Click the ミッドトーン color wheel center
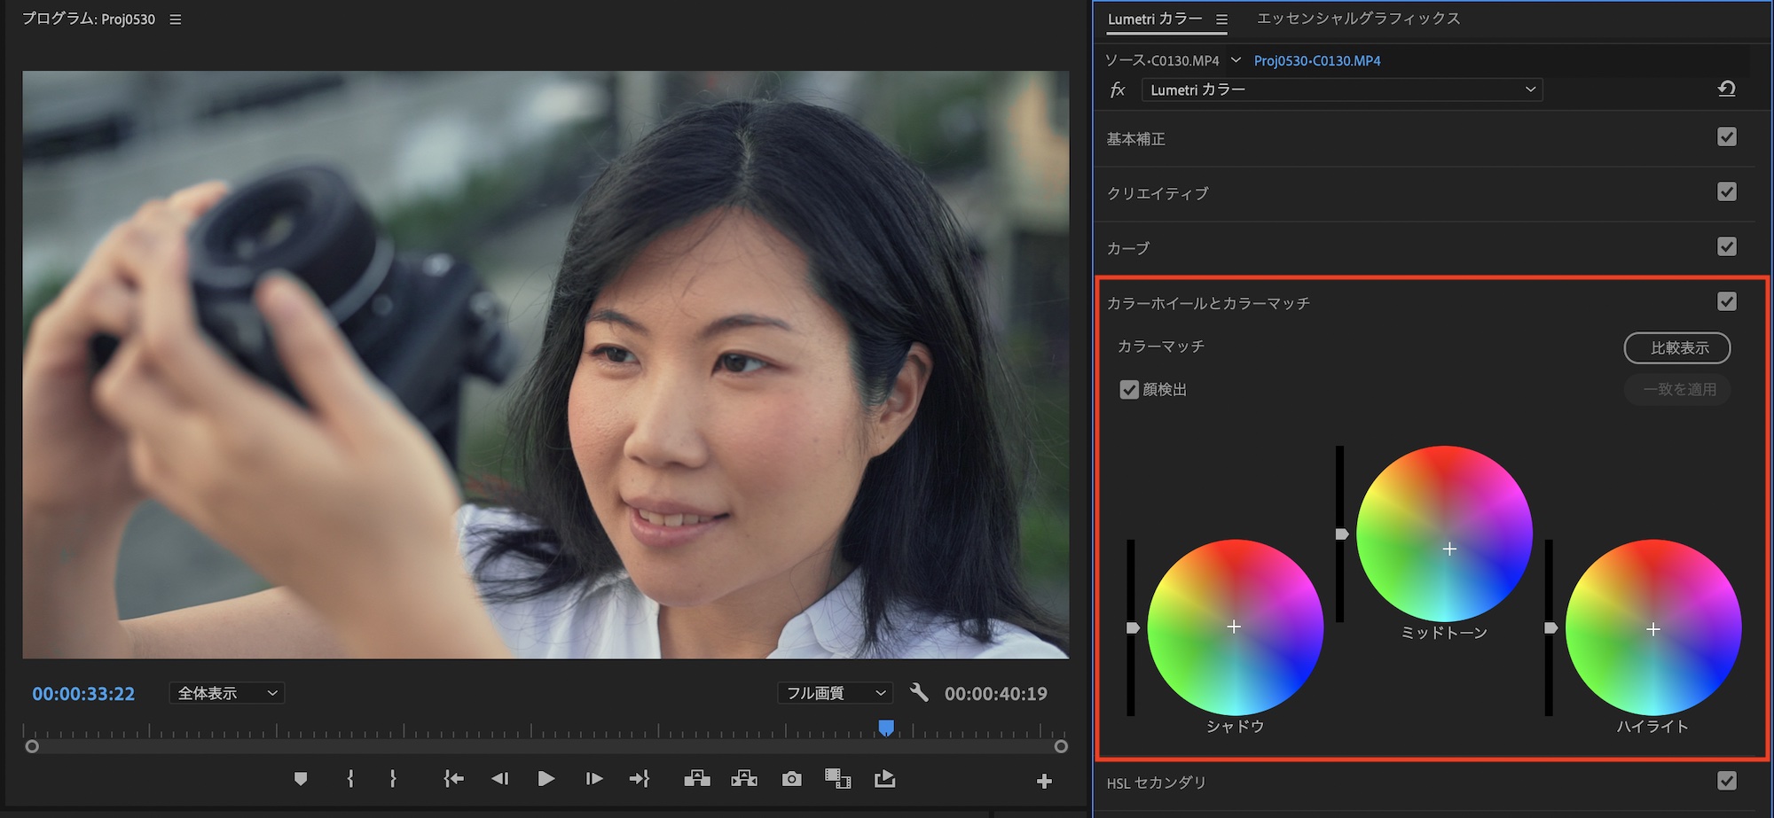Viewport: 1774px width, 818px height. pyautogui.click(x=1448, y=549)
